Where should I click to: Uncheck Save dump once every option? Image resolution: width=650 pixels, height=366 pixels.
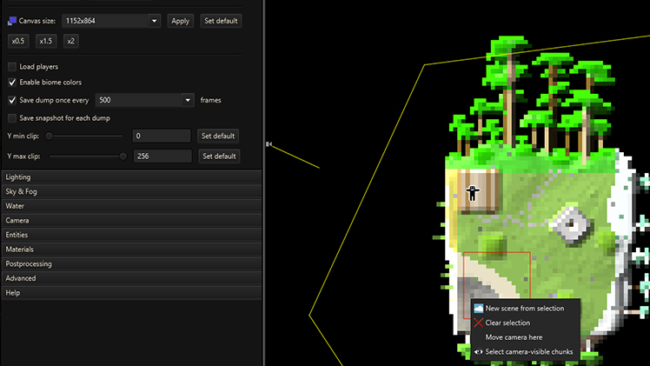click(12, 100)
